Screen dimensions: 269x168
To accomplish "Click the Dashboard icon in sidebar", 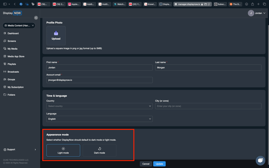I will click(5, 33).
